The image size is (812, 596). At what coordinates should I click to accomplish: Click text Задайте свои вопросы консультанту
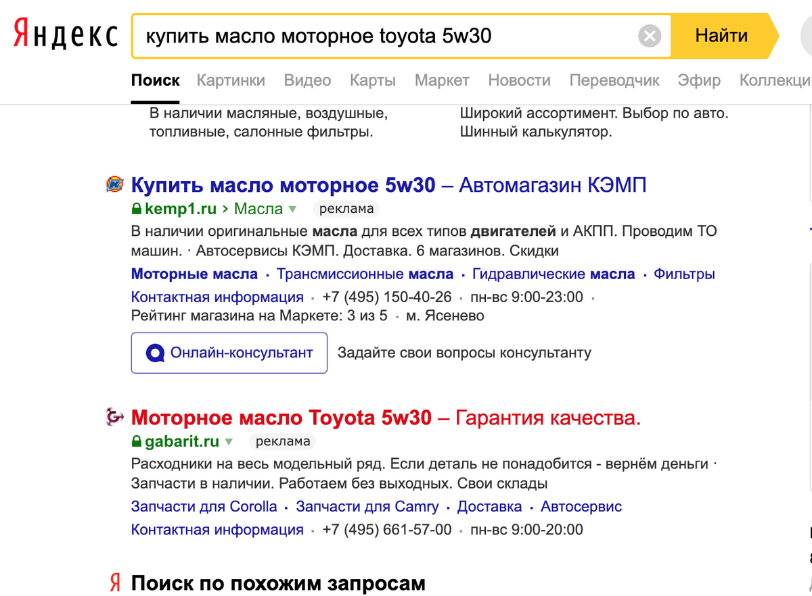(464, 353)
